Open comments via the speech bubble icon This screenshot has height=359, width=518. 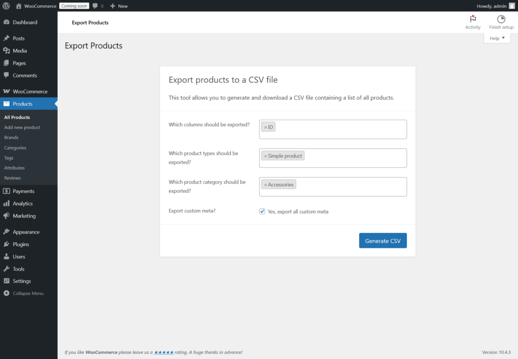96,6
